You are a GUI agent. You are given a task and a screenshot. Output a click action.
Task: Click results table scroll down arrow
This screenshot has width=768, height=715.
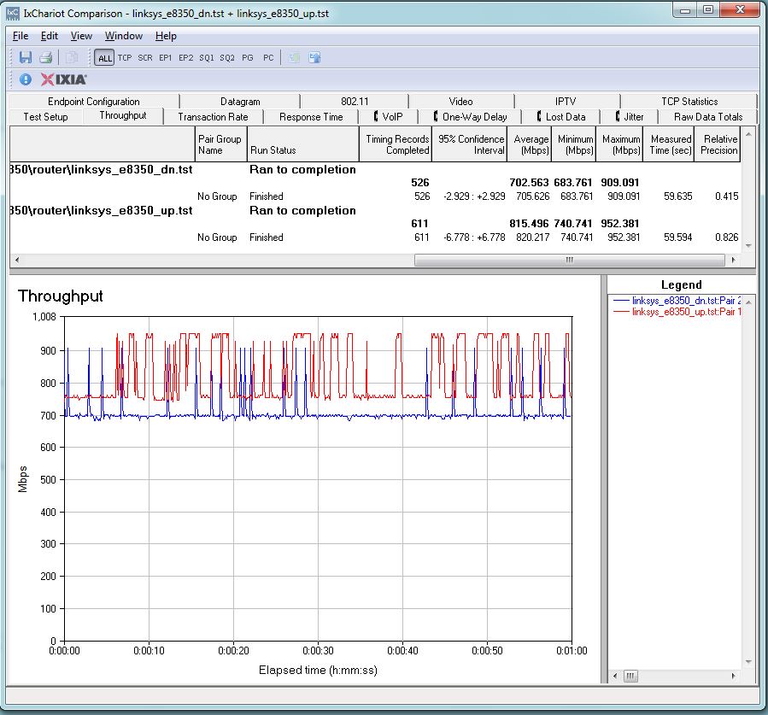(x=747, y=246)
